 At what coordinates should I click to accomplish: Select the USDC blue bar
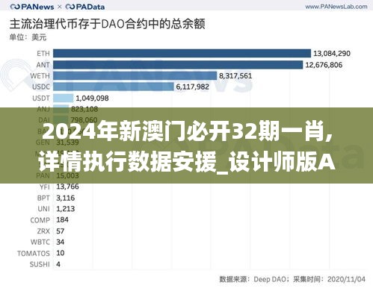[x=114, y=87]
